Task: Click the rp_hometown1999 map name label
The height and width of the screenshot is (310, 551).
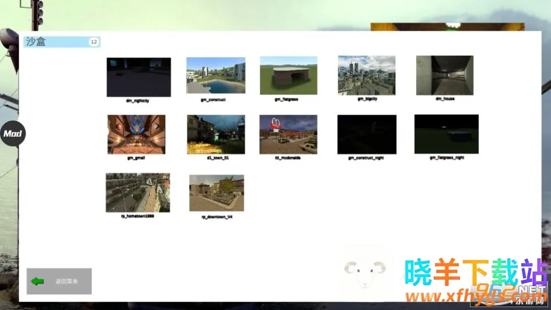Action: pos(137,217)
